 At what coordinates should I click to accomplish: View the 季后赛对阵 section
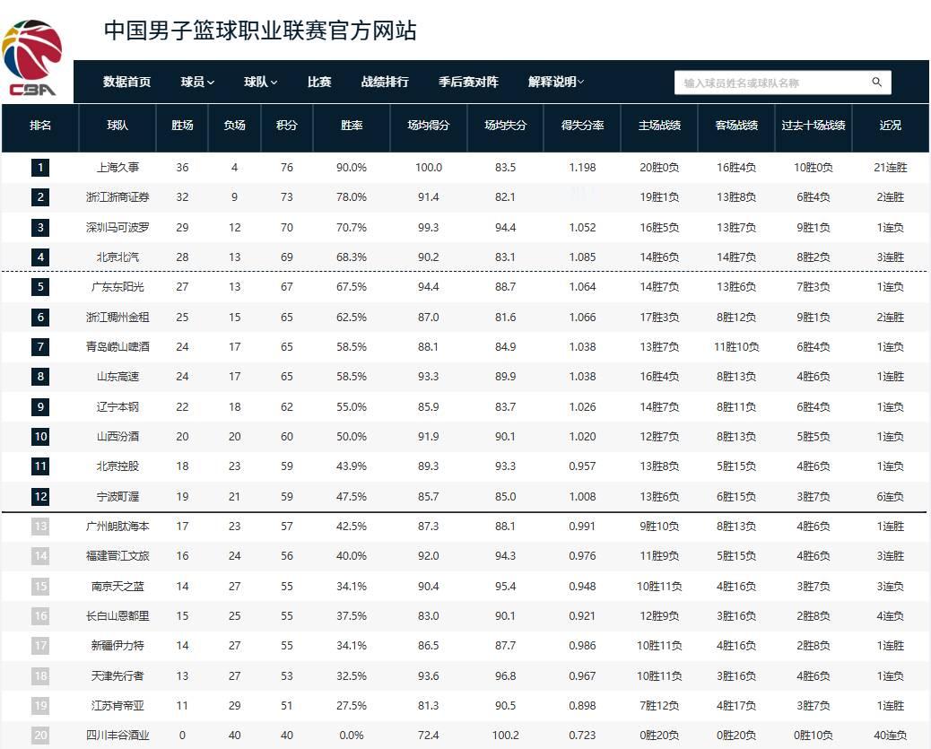coord(467,82)
